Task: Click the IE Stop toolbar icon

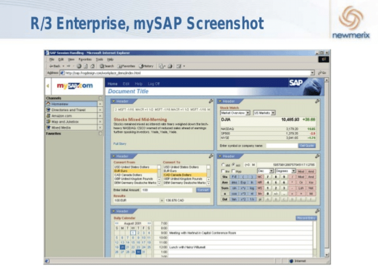Action: 79,66
